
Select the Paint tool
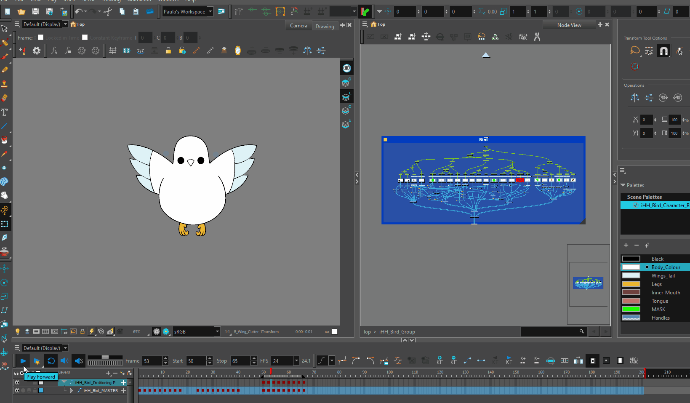[x=5, y=140]
